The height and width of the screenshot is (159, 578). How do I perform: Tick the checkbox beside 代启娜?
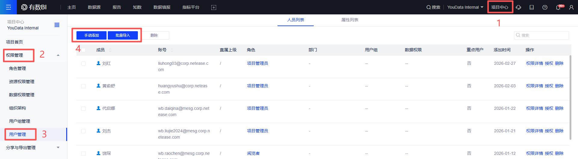83,109
